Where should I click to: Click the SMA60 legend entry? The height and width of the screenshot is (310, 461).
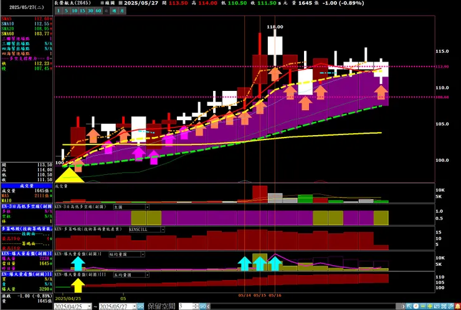[x=27, y=34]
